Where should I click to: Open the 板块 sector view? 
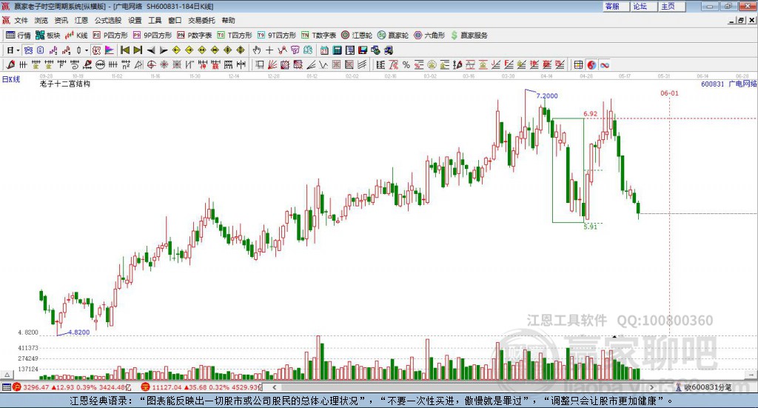point(47,36)
